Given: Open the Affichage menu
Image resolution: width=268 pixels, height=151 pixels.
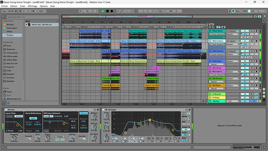Looking at the screenshot, I should (x=32, y=6).
